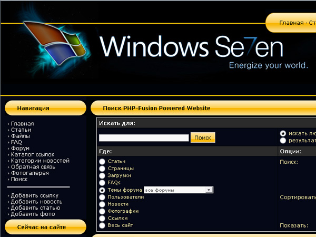The image size is (316, 237).
Task: Open Файлы in the navigation sidebar
Action: coord(21,136)
